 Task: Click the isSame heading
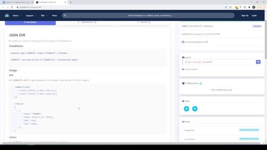pyautogui.click(x=13, y=137)
